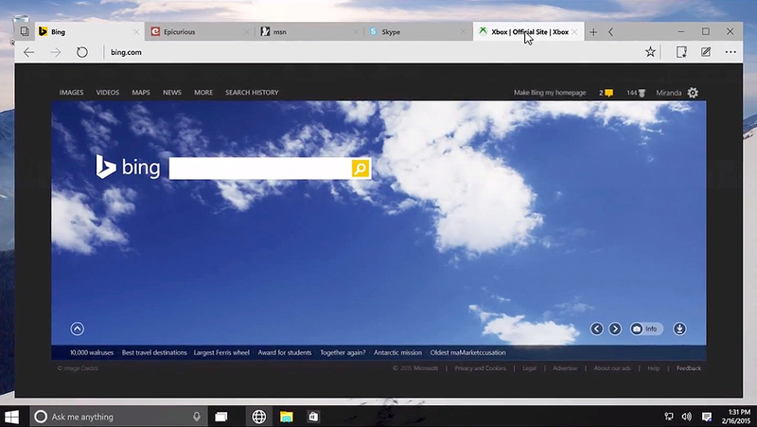
Task: Open About our ads link
Action: coord(612,368)
